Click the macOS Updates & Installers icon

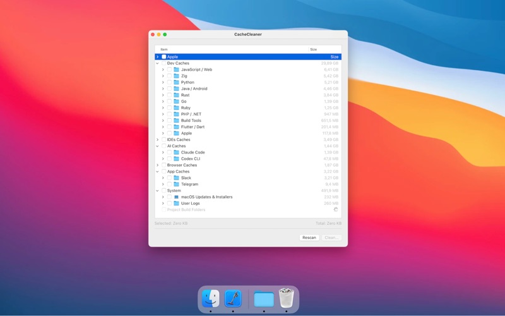pos(176,197)
